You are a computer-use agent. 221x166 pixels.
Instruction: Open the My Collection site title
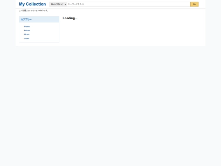[x=32, y=4]
